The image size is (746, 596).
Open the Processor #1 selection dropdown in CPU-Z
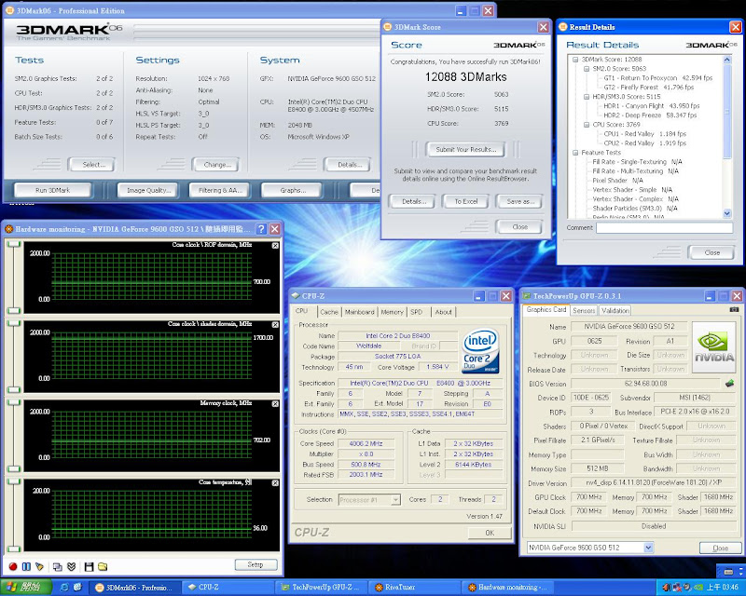coord(395,499)
